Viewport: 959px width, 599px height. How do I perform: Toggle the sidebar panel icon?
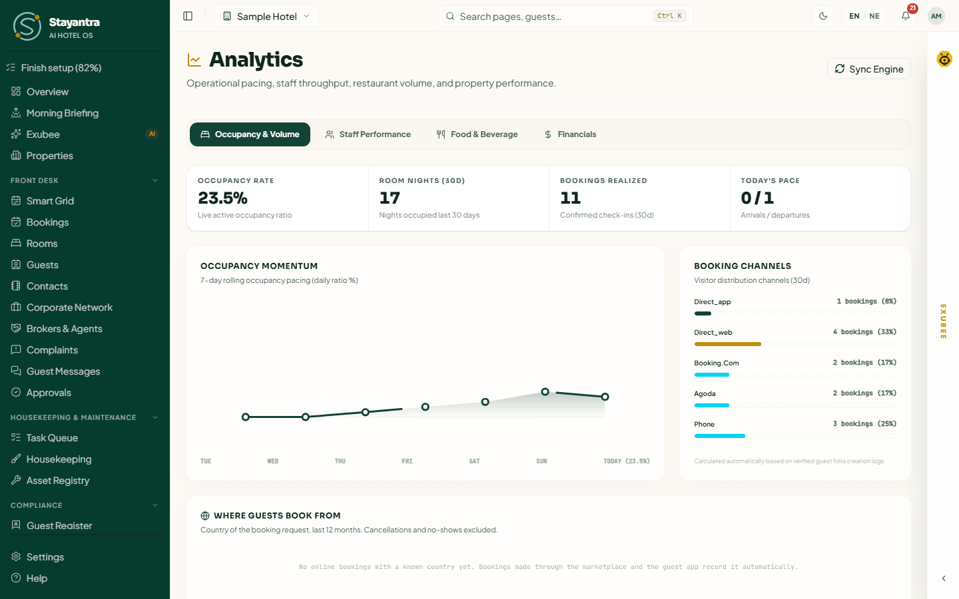[x=188, y=16]
